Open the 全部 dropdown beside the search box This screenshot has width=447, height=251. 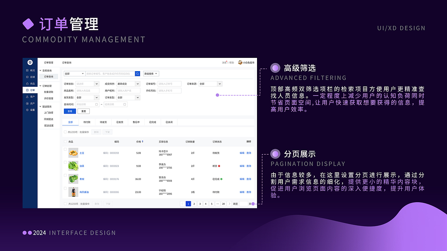click(74, 74)
